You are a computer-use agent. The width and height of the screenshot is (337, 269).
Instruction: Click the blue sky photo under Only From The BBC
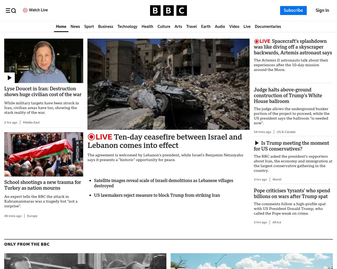pos(252,261)
